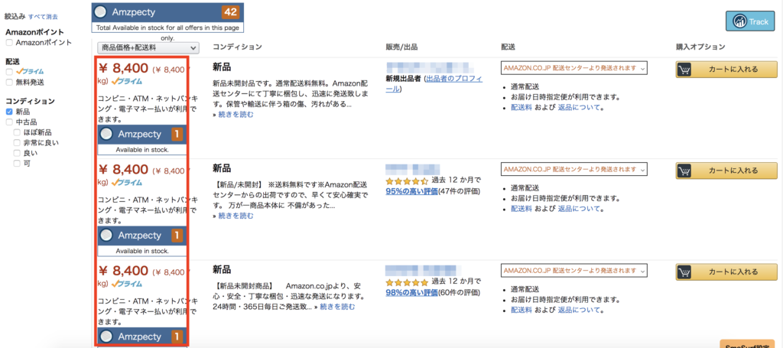Uncheck the 新品 condition checkbox
This screenshot has width=783, height=348.
(x=9, y=112)
